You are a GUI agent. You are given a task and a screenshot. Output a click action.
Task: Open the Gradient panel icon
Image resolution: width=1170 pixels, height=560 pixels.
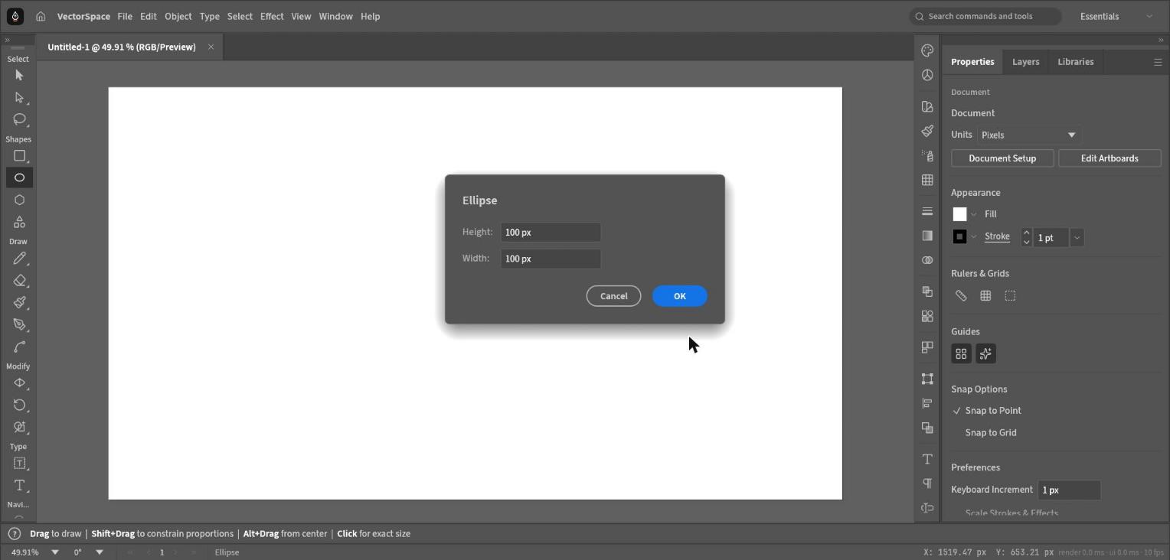(x=927, y=236)
